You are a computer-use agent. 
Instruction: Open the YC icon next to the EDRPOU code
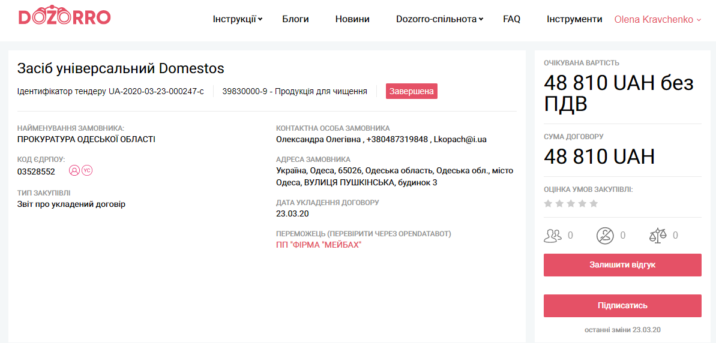click(x=87, y=171)
